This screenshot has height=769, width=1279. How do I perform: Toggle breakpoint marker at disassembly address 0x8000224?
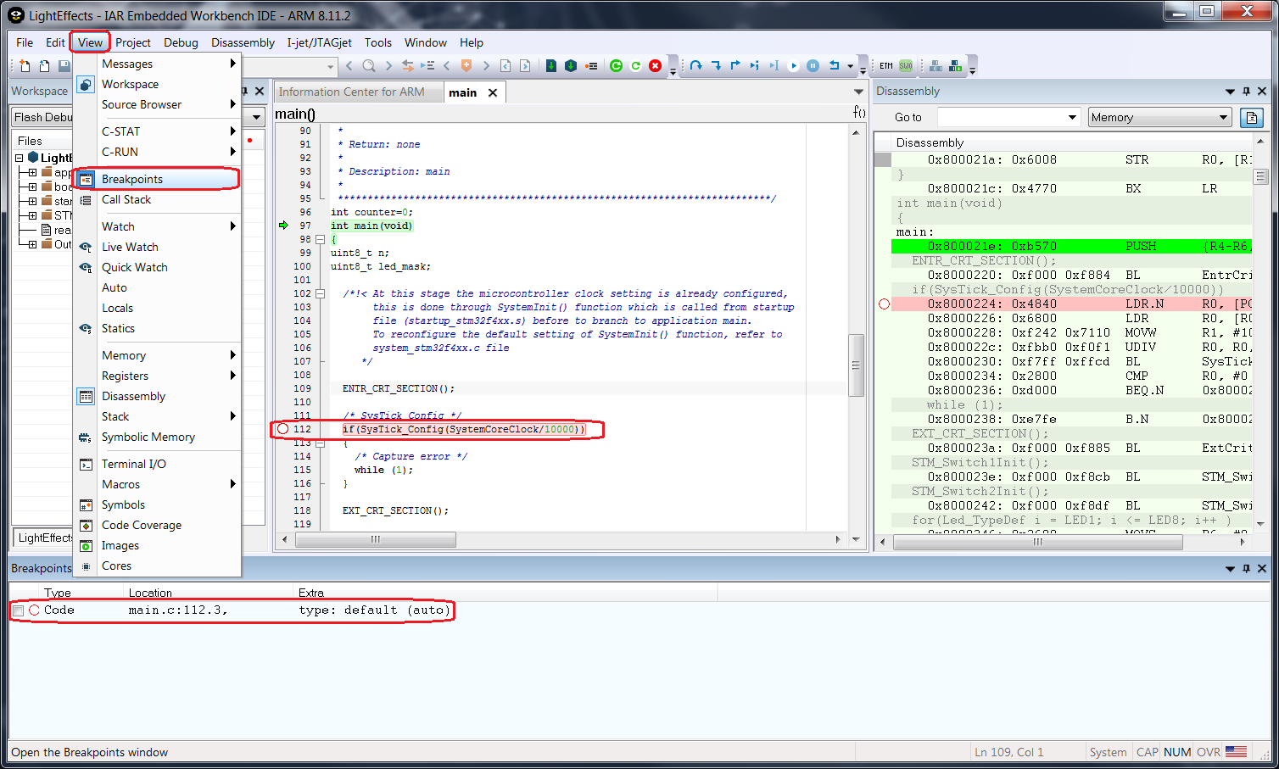pos(884,304)
